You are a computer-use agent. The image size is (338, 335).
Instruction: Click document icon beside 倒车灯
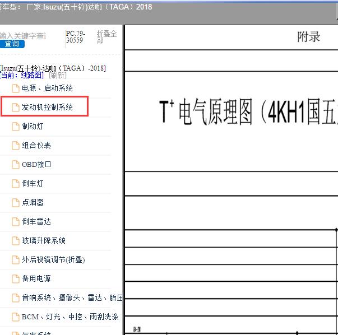15,184
